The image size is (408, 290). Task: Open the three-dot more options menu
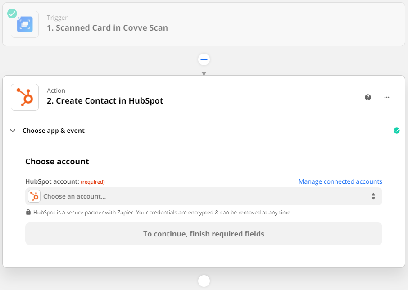click(x=386, y=97)
